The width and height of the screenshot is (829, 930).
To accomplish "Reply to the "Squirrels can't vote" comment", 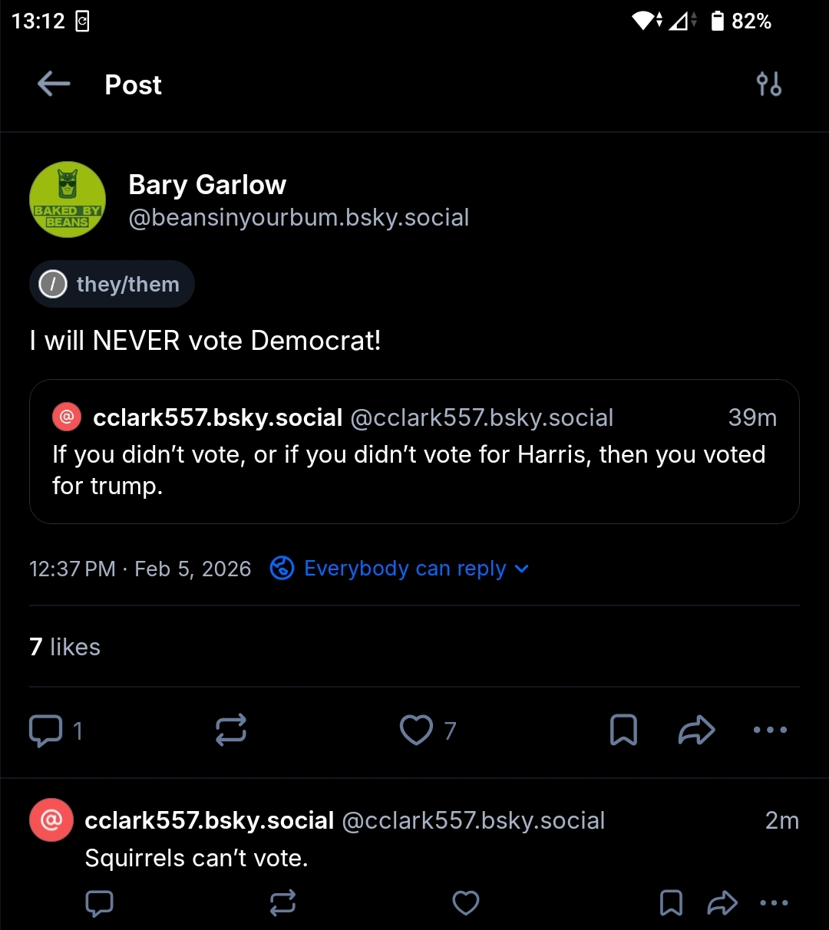I will tap(99, 903).
